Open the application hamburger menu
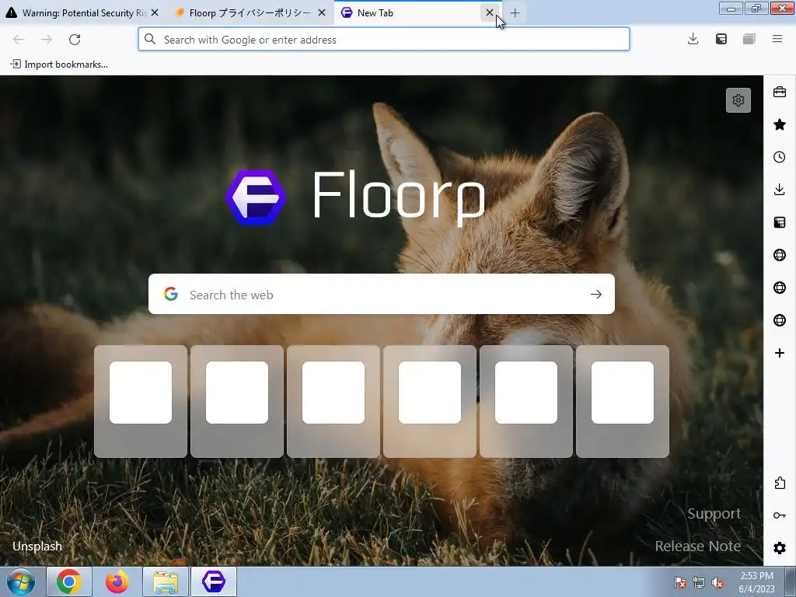Screen dimensions: 796x597 pyautogui.click(x=777, y=39)
